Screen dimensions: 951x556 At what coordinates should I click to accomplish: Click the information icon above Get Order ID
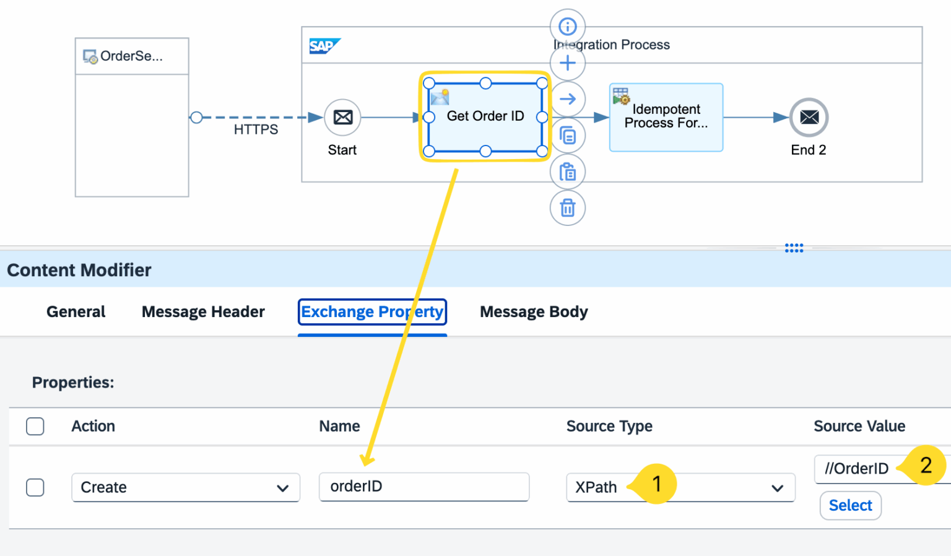click(x=567, y=27)
